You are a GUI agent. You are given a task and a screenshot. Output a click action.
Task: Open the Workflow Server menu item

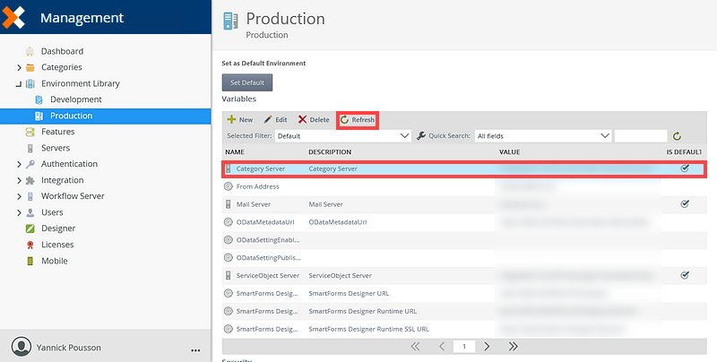point(73,196)
